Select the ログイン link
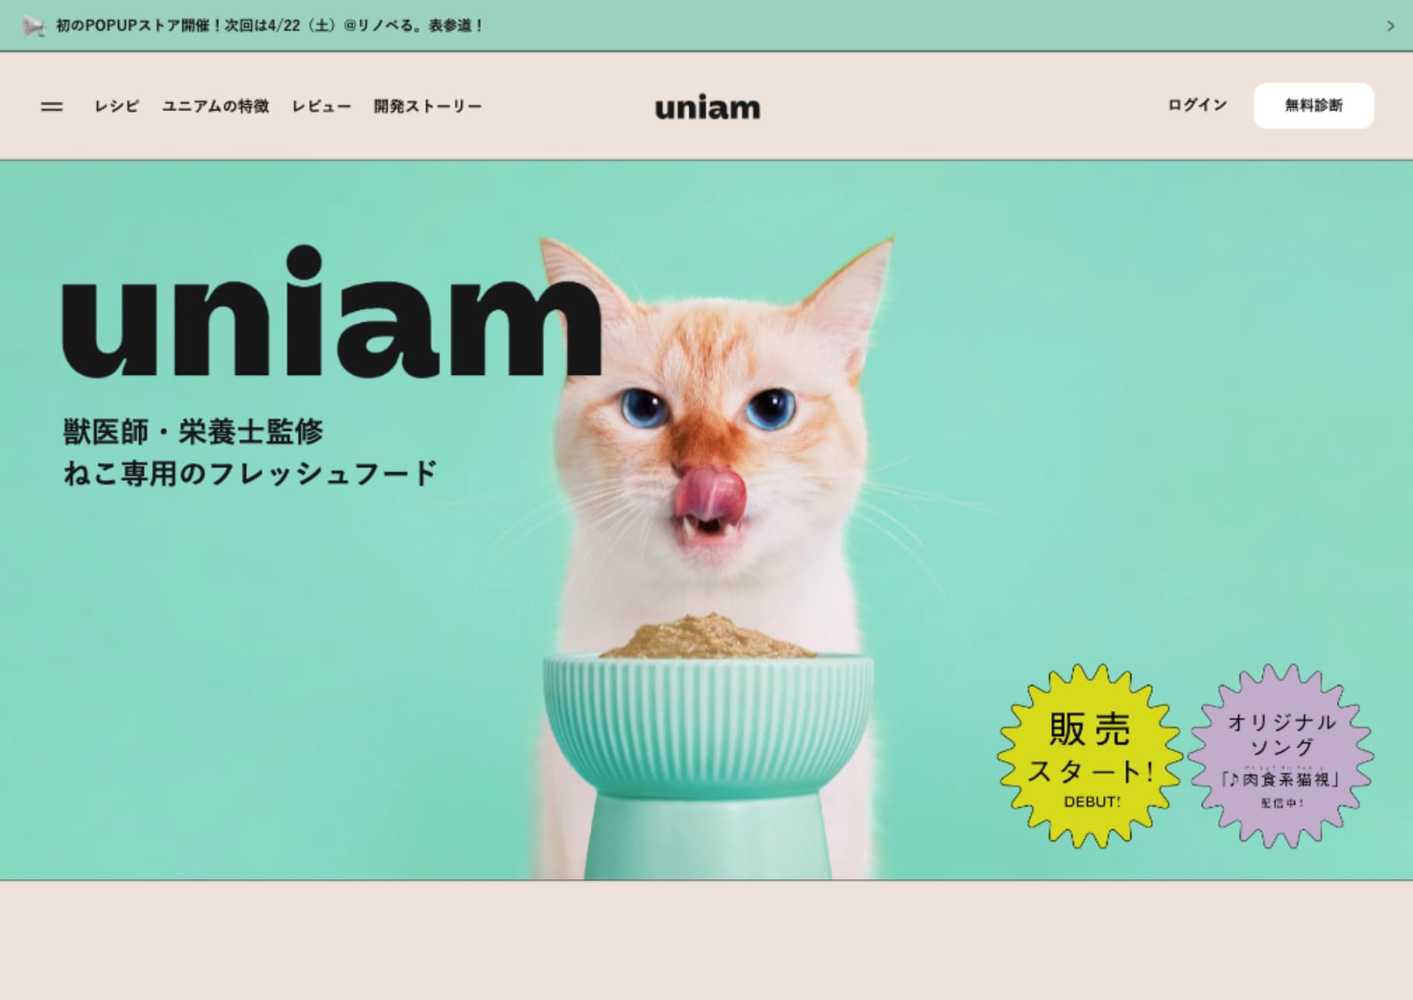This screenshot has height=1000, width=1413. tap(1197, 105)
